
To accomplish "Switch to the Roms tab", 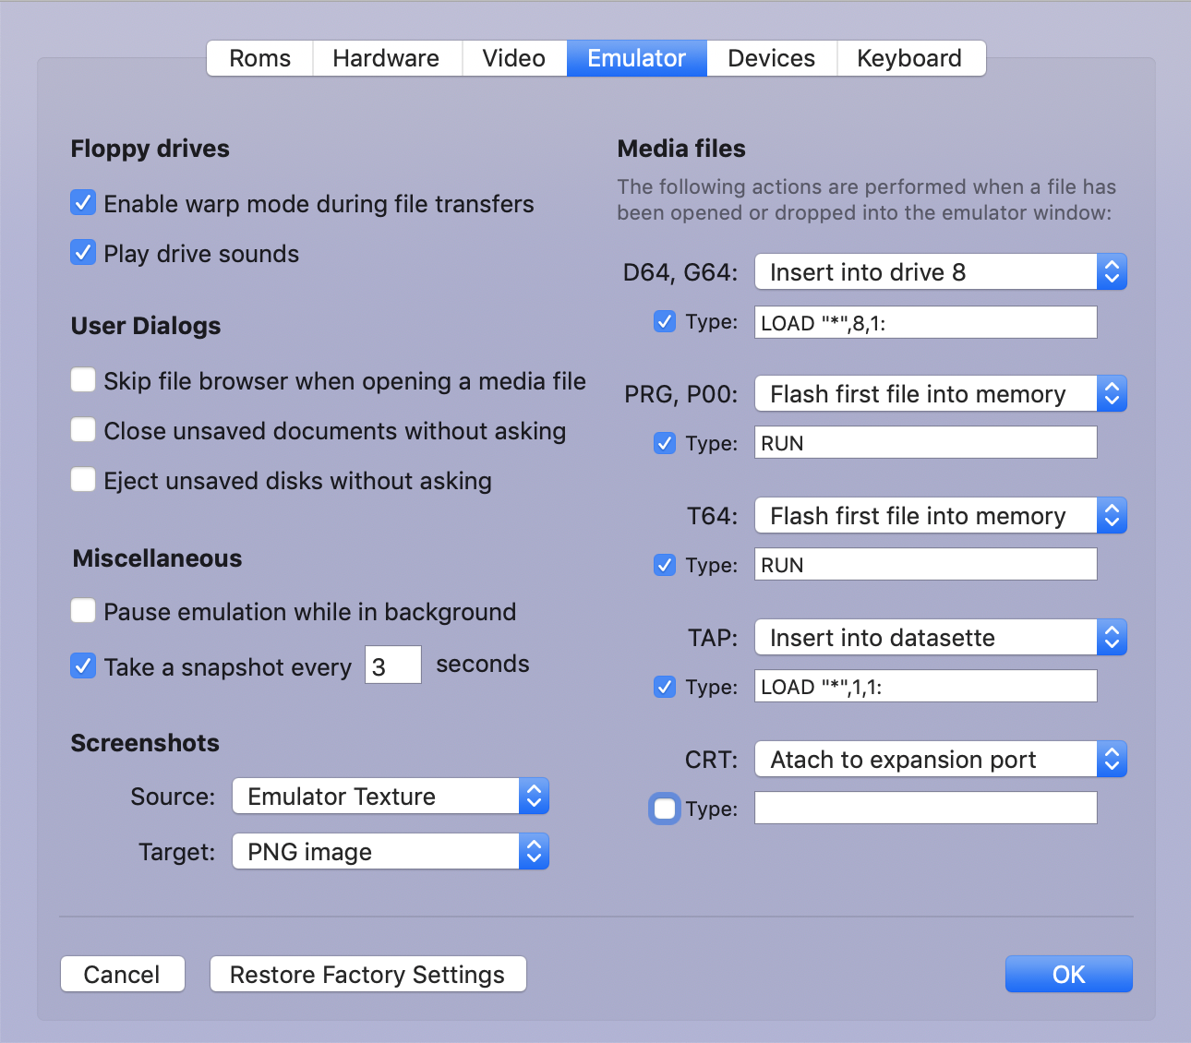I will pyautogui.click(x=259, y=57).
